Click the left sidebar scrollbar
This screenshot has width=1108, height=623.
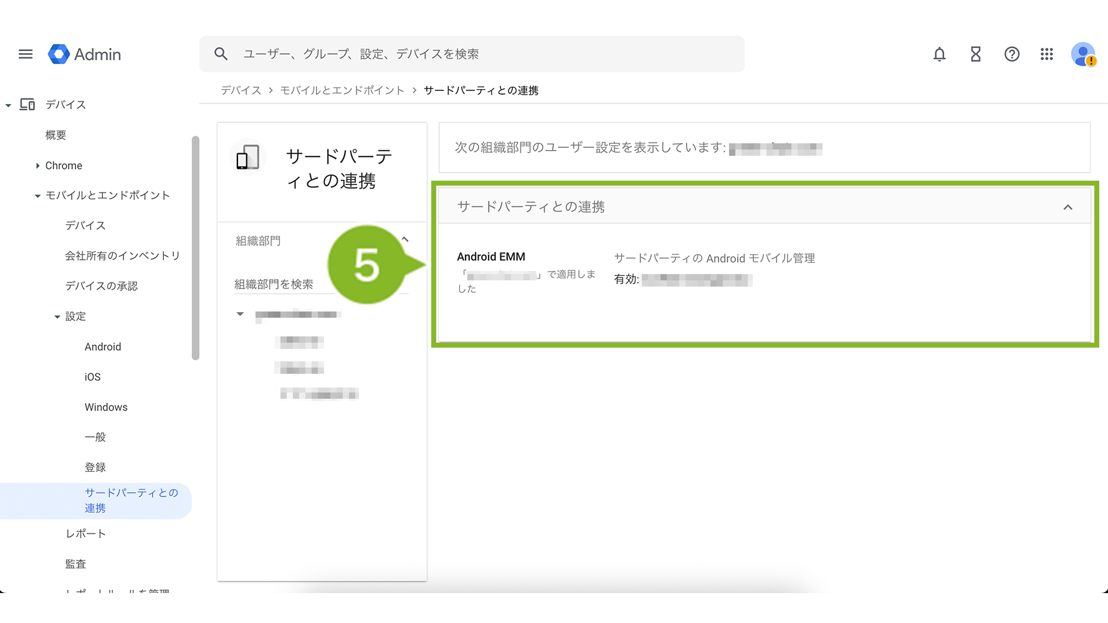(x=196, y=249)
